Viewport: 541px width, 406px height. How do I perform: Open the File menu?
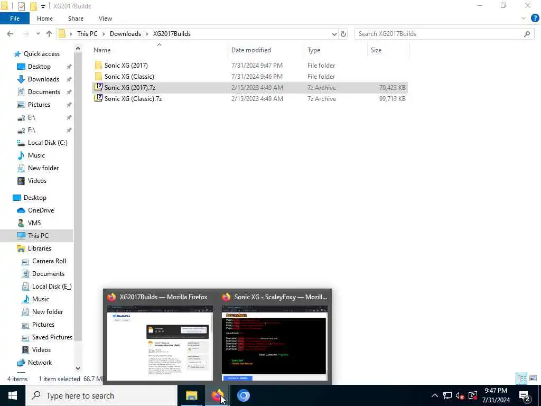pyautogui.click(x=14, y=19)
